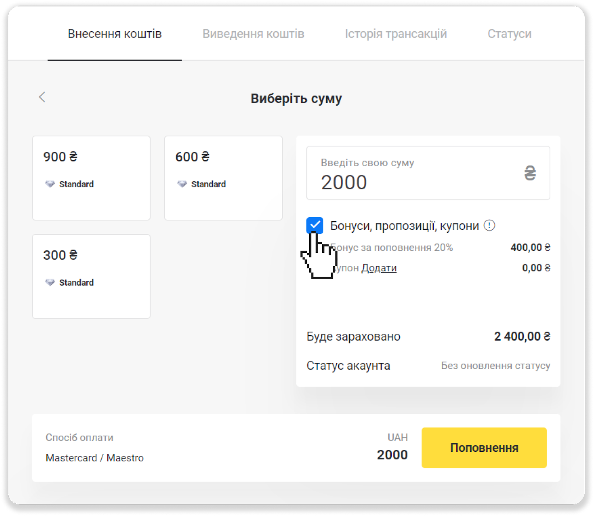Click the diamond icon in 600 ₴ card
Viewport: 594px width, 516px height.
tap(182, 184)
